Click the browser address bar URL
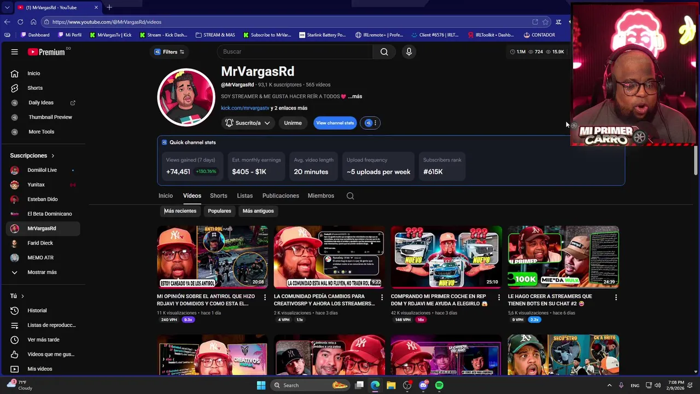 (107, 22)
